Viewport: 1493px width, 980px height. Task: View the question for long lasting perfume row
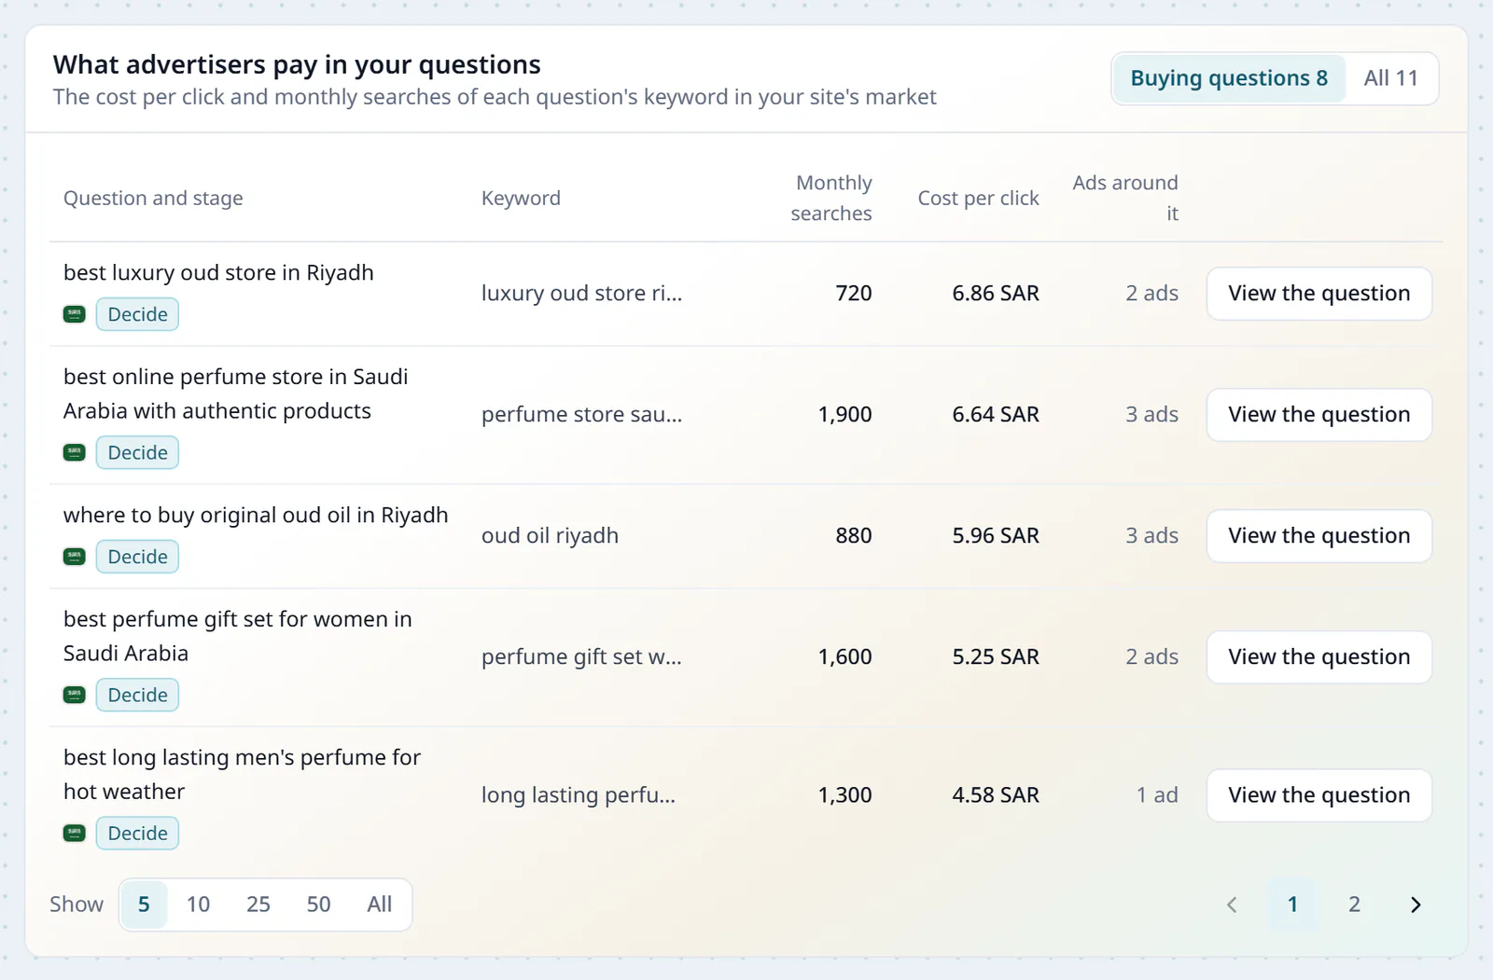coord(1319,795)
